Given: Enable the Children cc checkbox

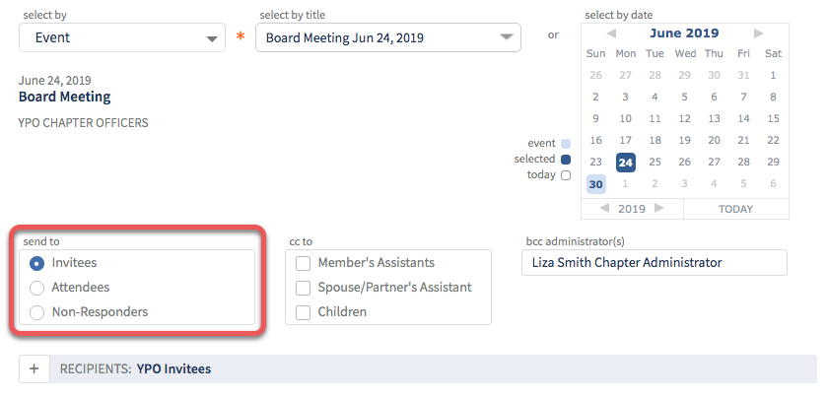Looking at the screenshot, I should (303, 312).
